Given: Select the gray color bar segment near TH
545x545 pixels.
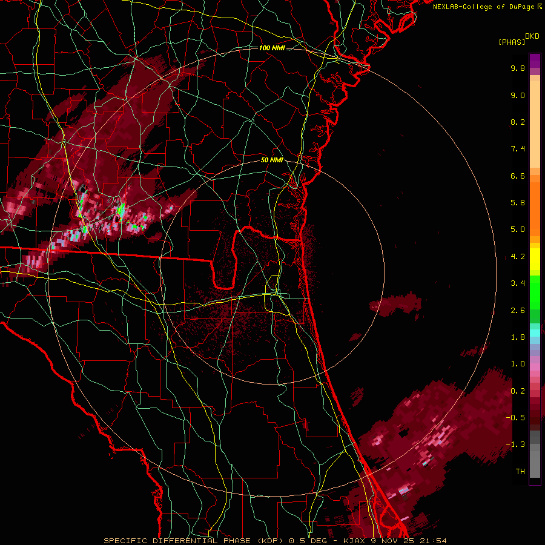Looking at the screenshot, I should pos(535,464).
